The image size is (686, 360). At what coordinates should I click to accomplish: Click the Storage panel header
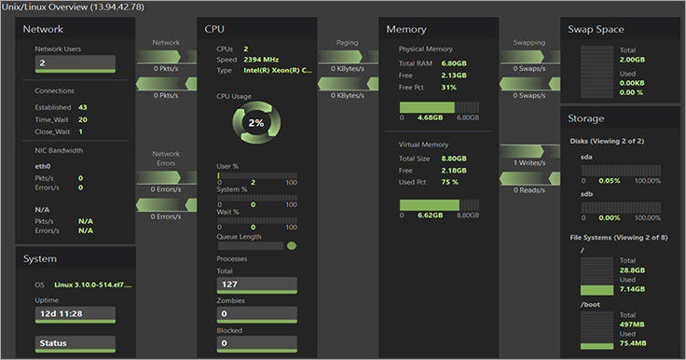[621, 118]
